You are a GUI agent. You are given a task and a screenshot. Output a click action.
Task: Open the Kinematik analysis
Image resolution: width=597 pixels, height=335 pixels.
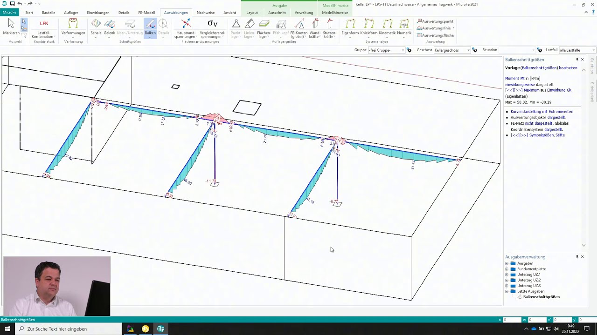tap(387, 27)
